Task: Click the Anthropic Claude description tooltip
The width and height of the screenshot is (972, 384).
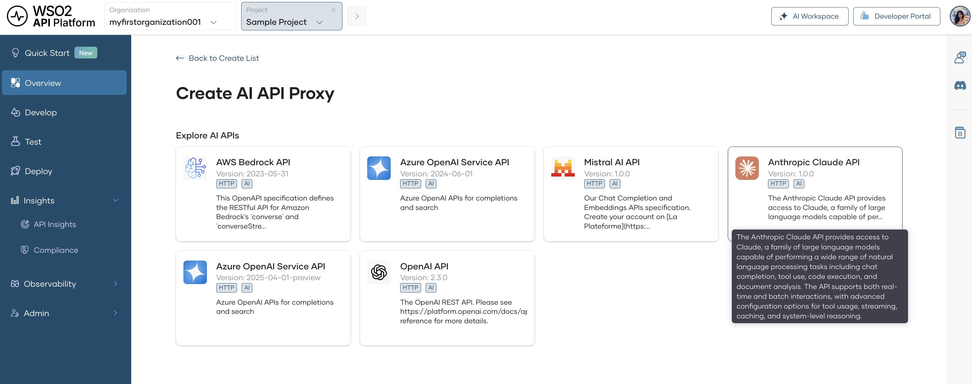Action: click(820, 276)
